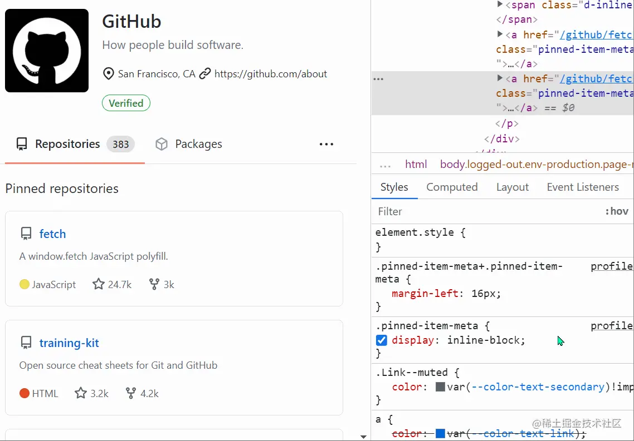Click the link icon beside github.com/about
This screenshot has height=441, width=634.
point(205,74)
